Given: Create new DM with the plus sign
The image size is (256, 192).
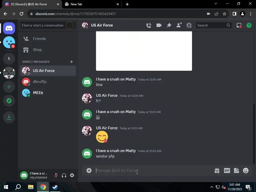Looking at the screenshot, I should pyautogui.click(x=71, y=62).
